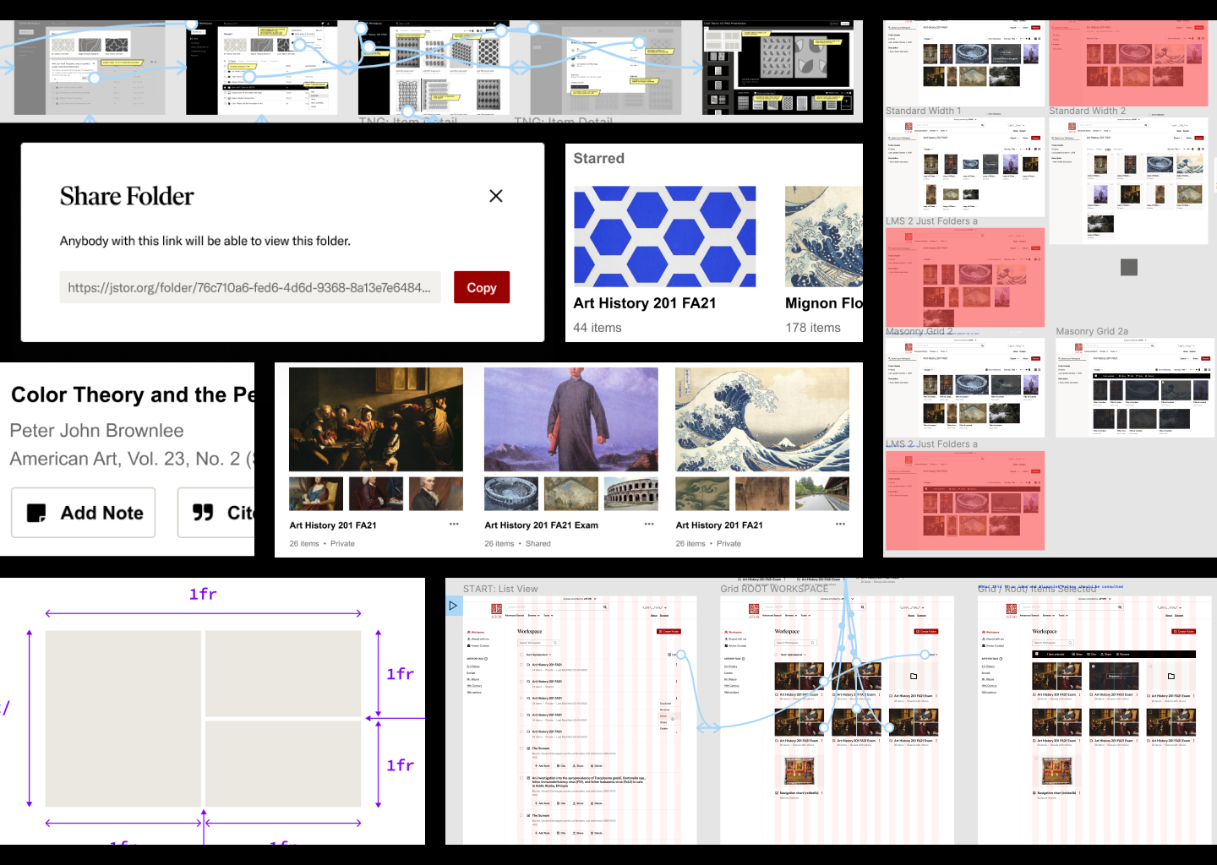Click the JSTOR logo in List View mockup
The height and width of the screenshot is (865, 1217).
(496, 610)
